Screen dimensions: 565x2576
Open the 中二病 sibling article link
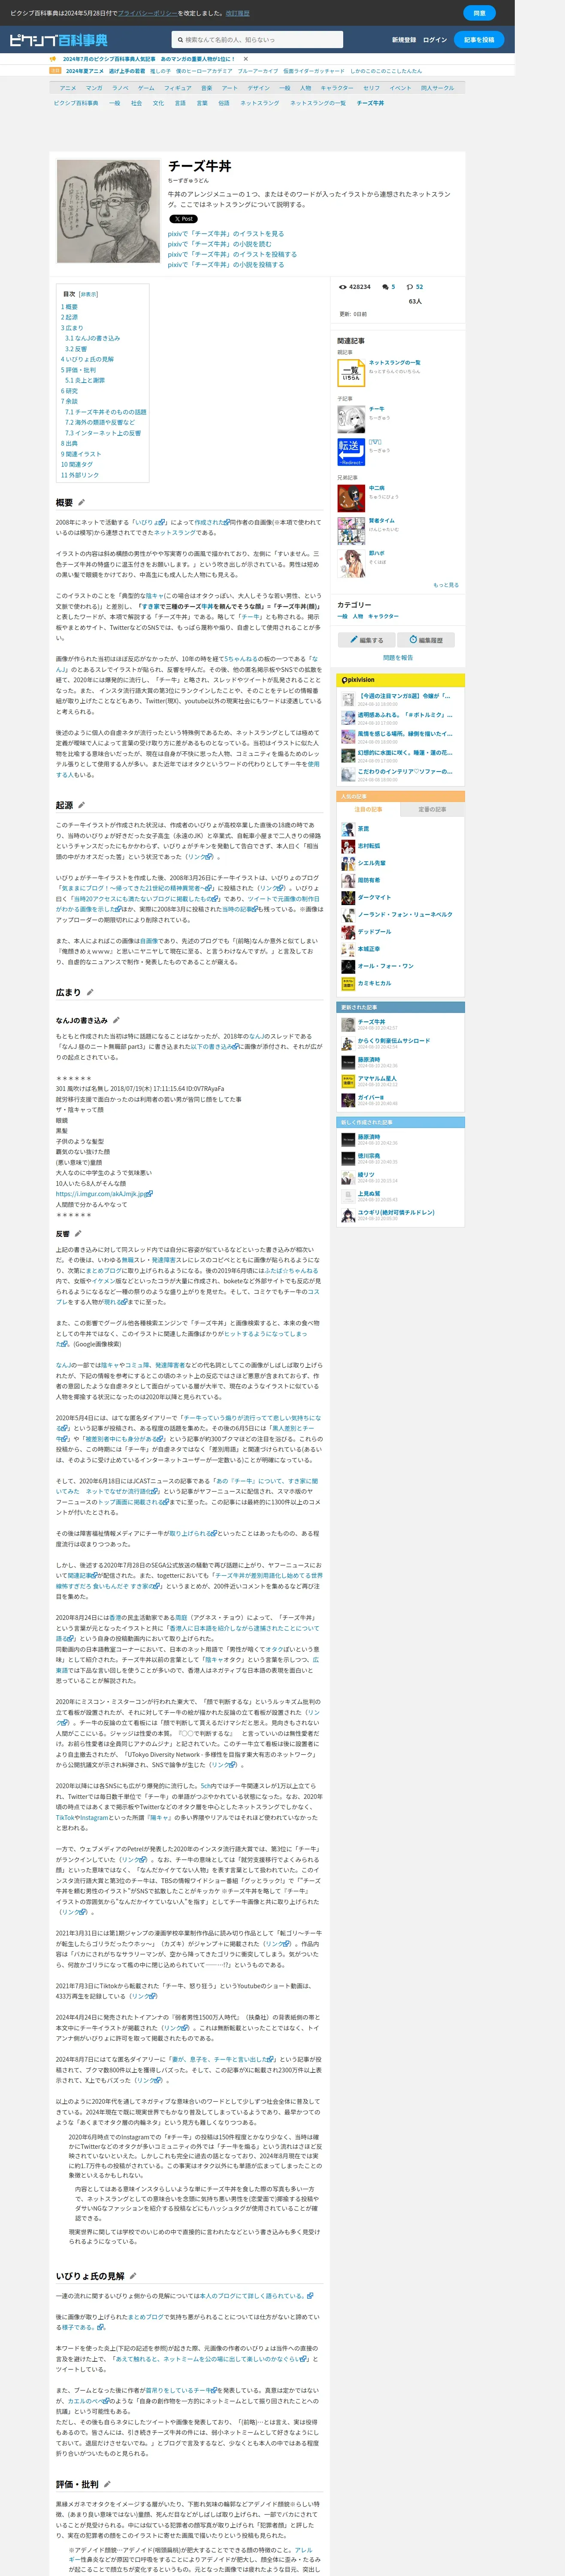(377, 488)
